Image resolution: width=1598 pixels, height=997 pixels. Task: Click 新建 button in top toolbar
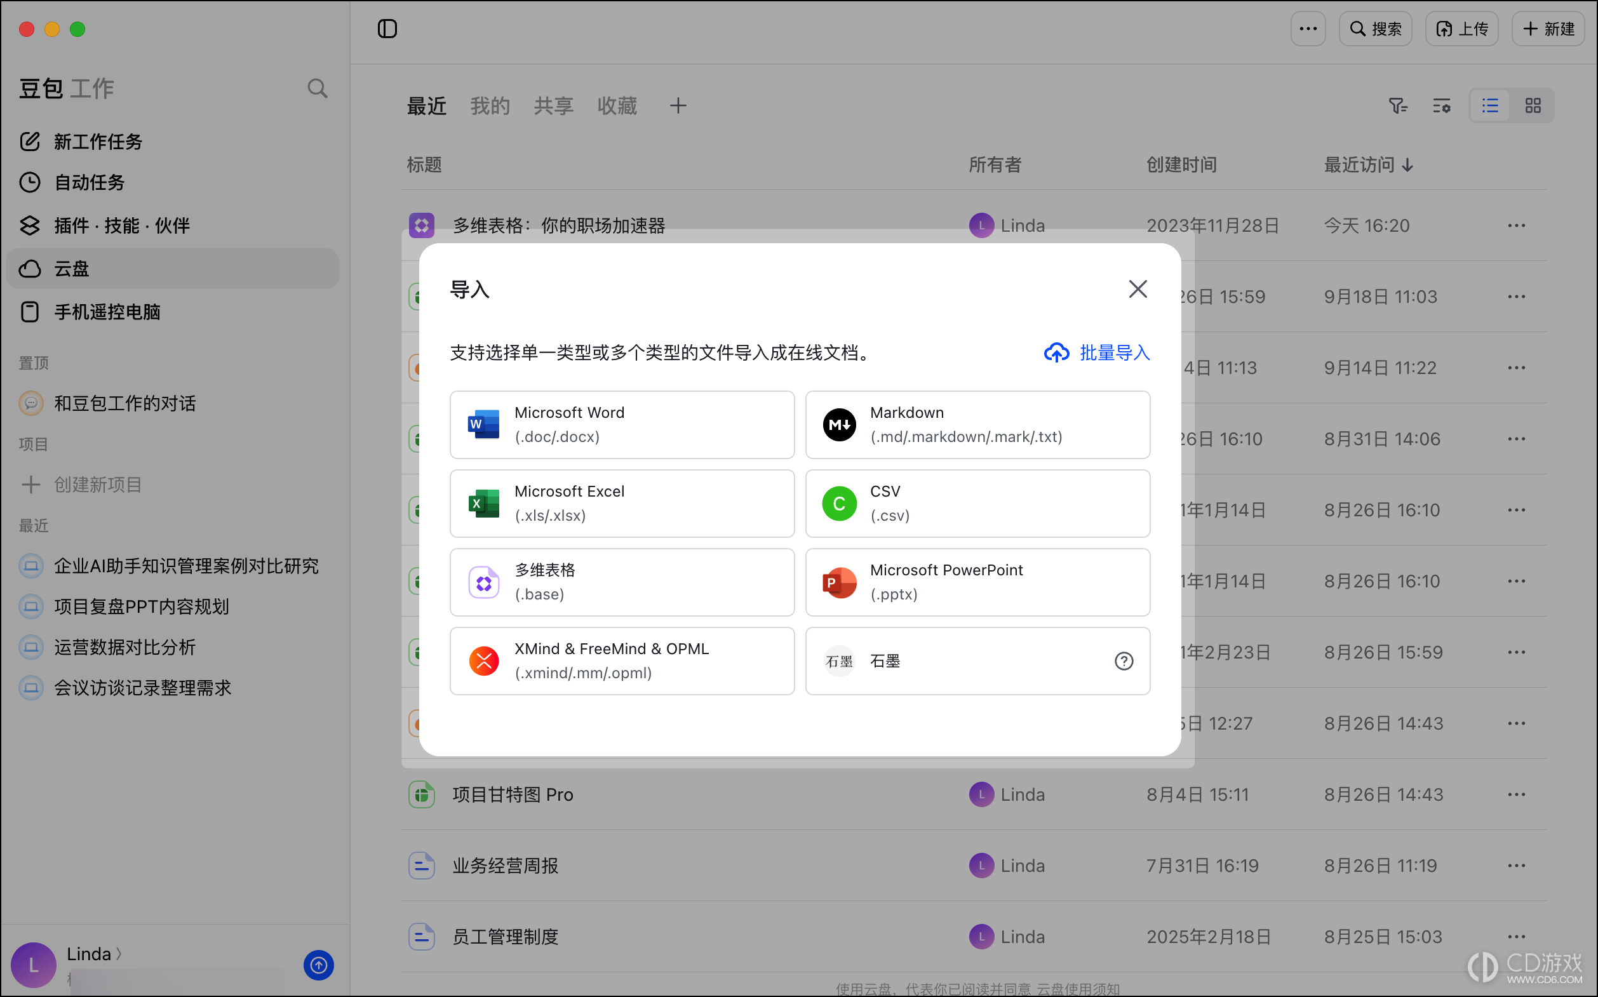(x=1548, y=29)
